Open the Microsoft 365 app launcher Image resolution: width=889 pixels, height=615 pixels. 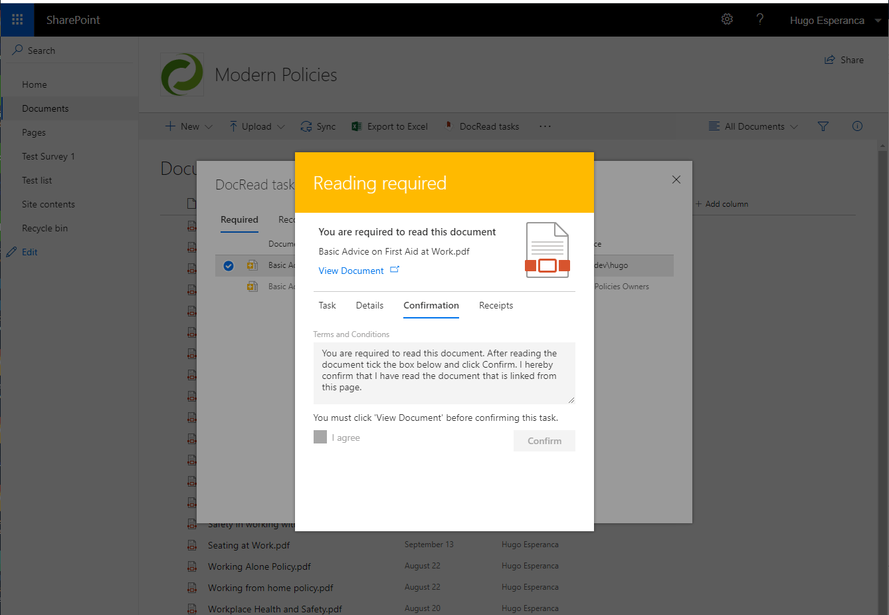17,19
